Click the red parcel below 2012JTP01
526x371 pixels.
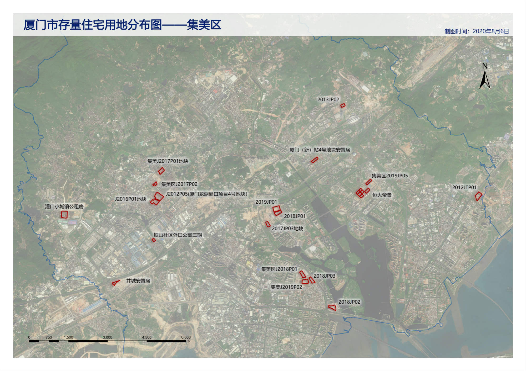(x=479, y=196)
